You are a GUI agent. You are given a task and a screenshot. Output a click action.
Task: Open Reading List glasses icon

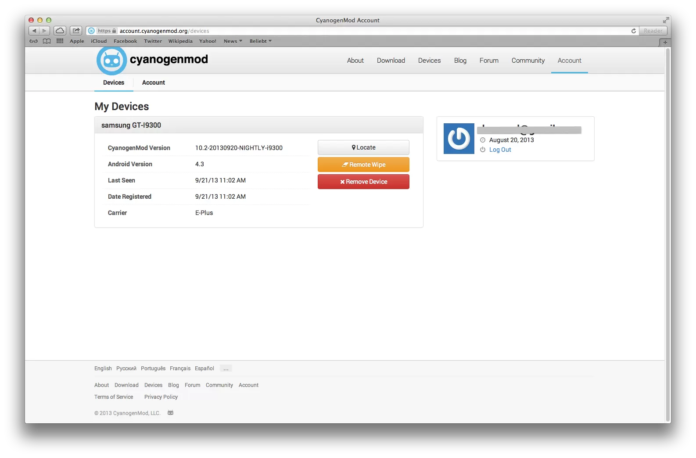33,41
